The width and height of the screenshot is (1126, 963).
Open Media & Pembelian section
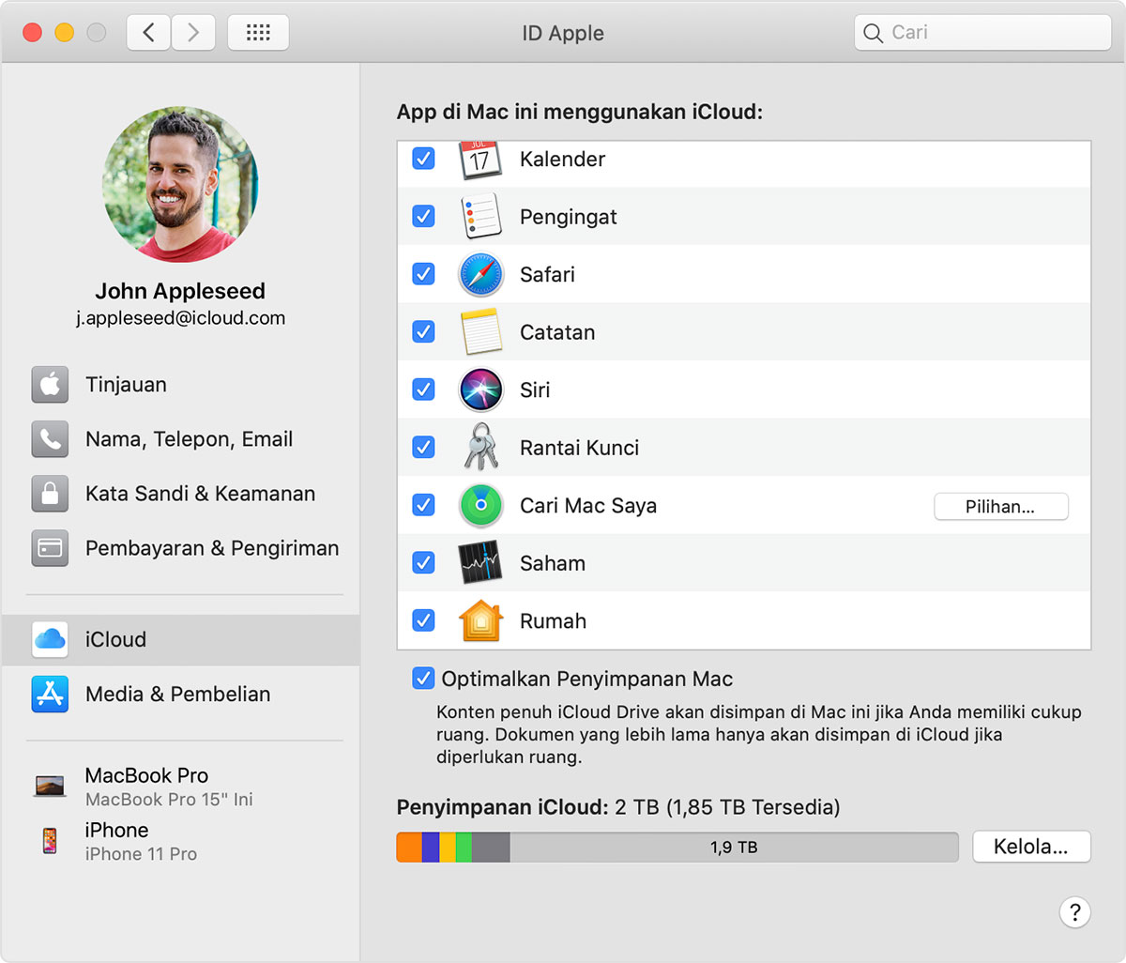coord(181,695)
